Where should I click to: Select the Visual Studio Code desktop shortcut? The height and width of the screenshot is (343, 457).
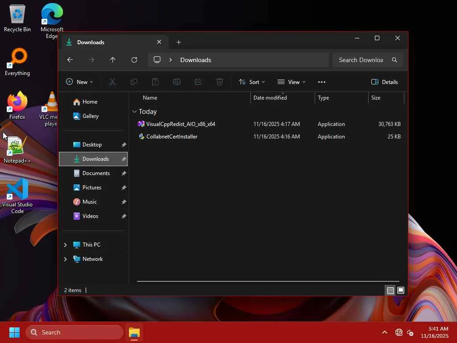tap(17, 196)
